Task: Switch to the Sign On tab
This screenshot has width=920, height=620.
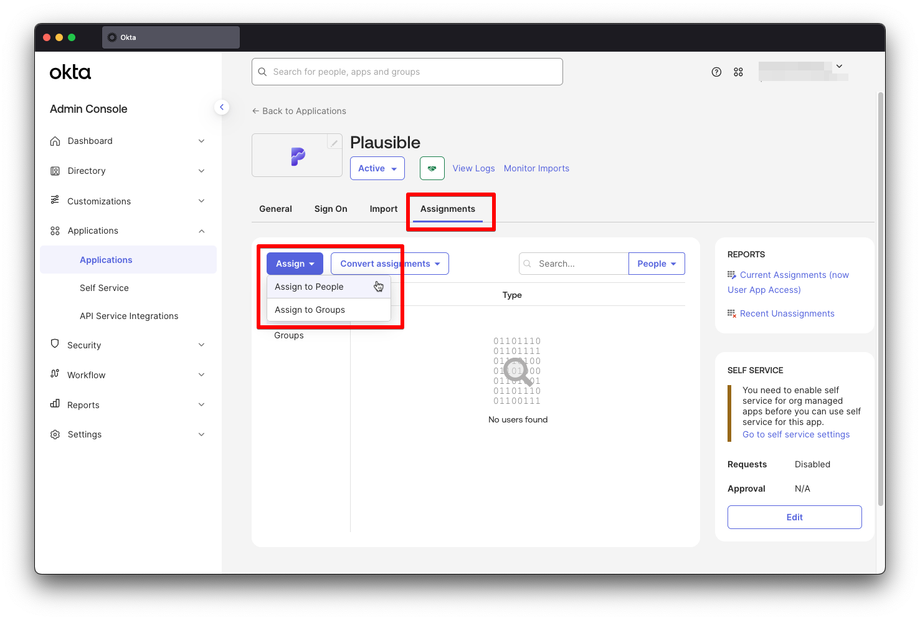Action: click(331, 209)
